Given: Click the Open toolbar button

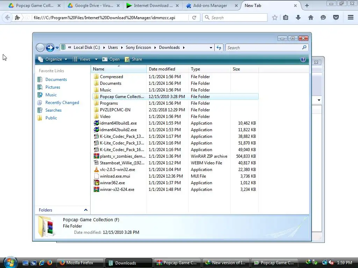Looking at the screenshot, I should (111, 59).
